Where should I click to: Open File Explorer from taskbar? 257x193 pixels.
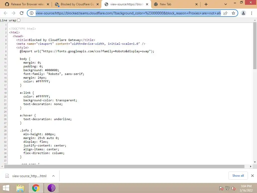tap(20, 188)
